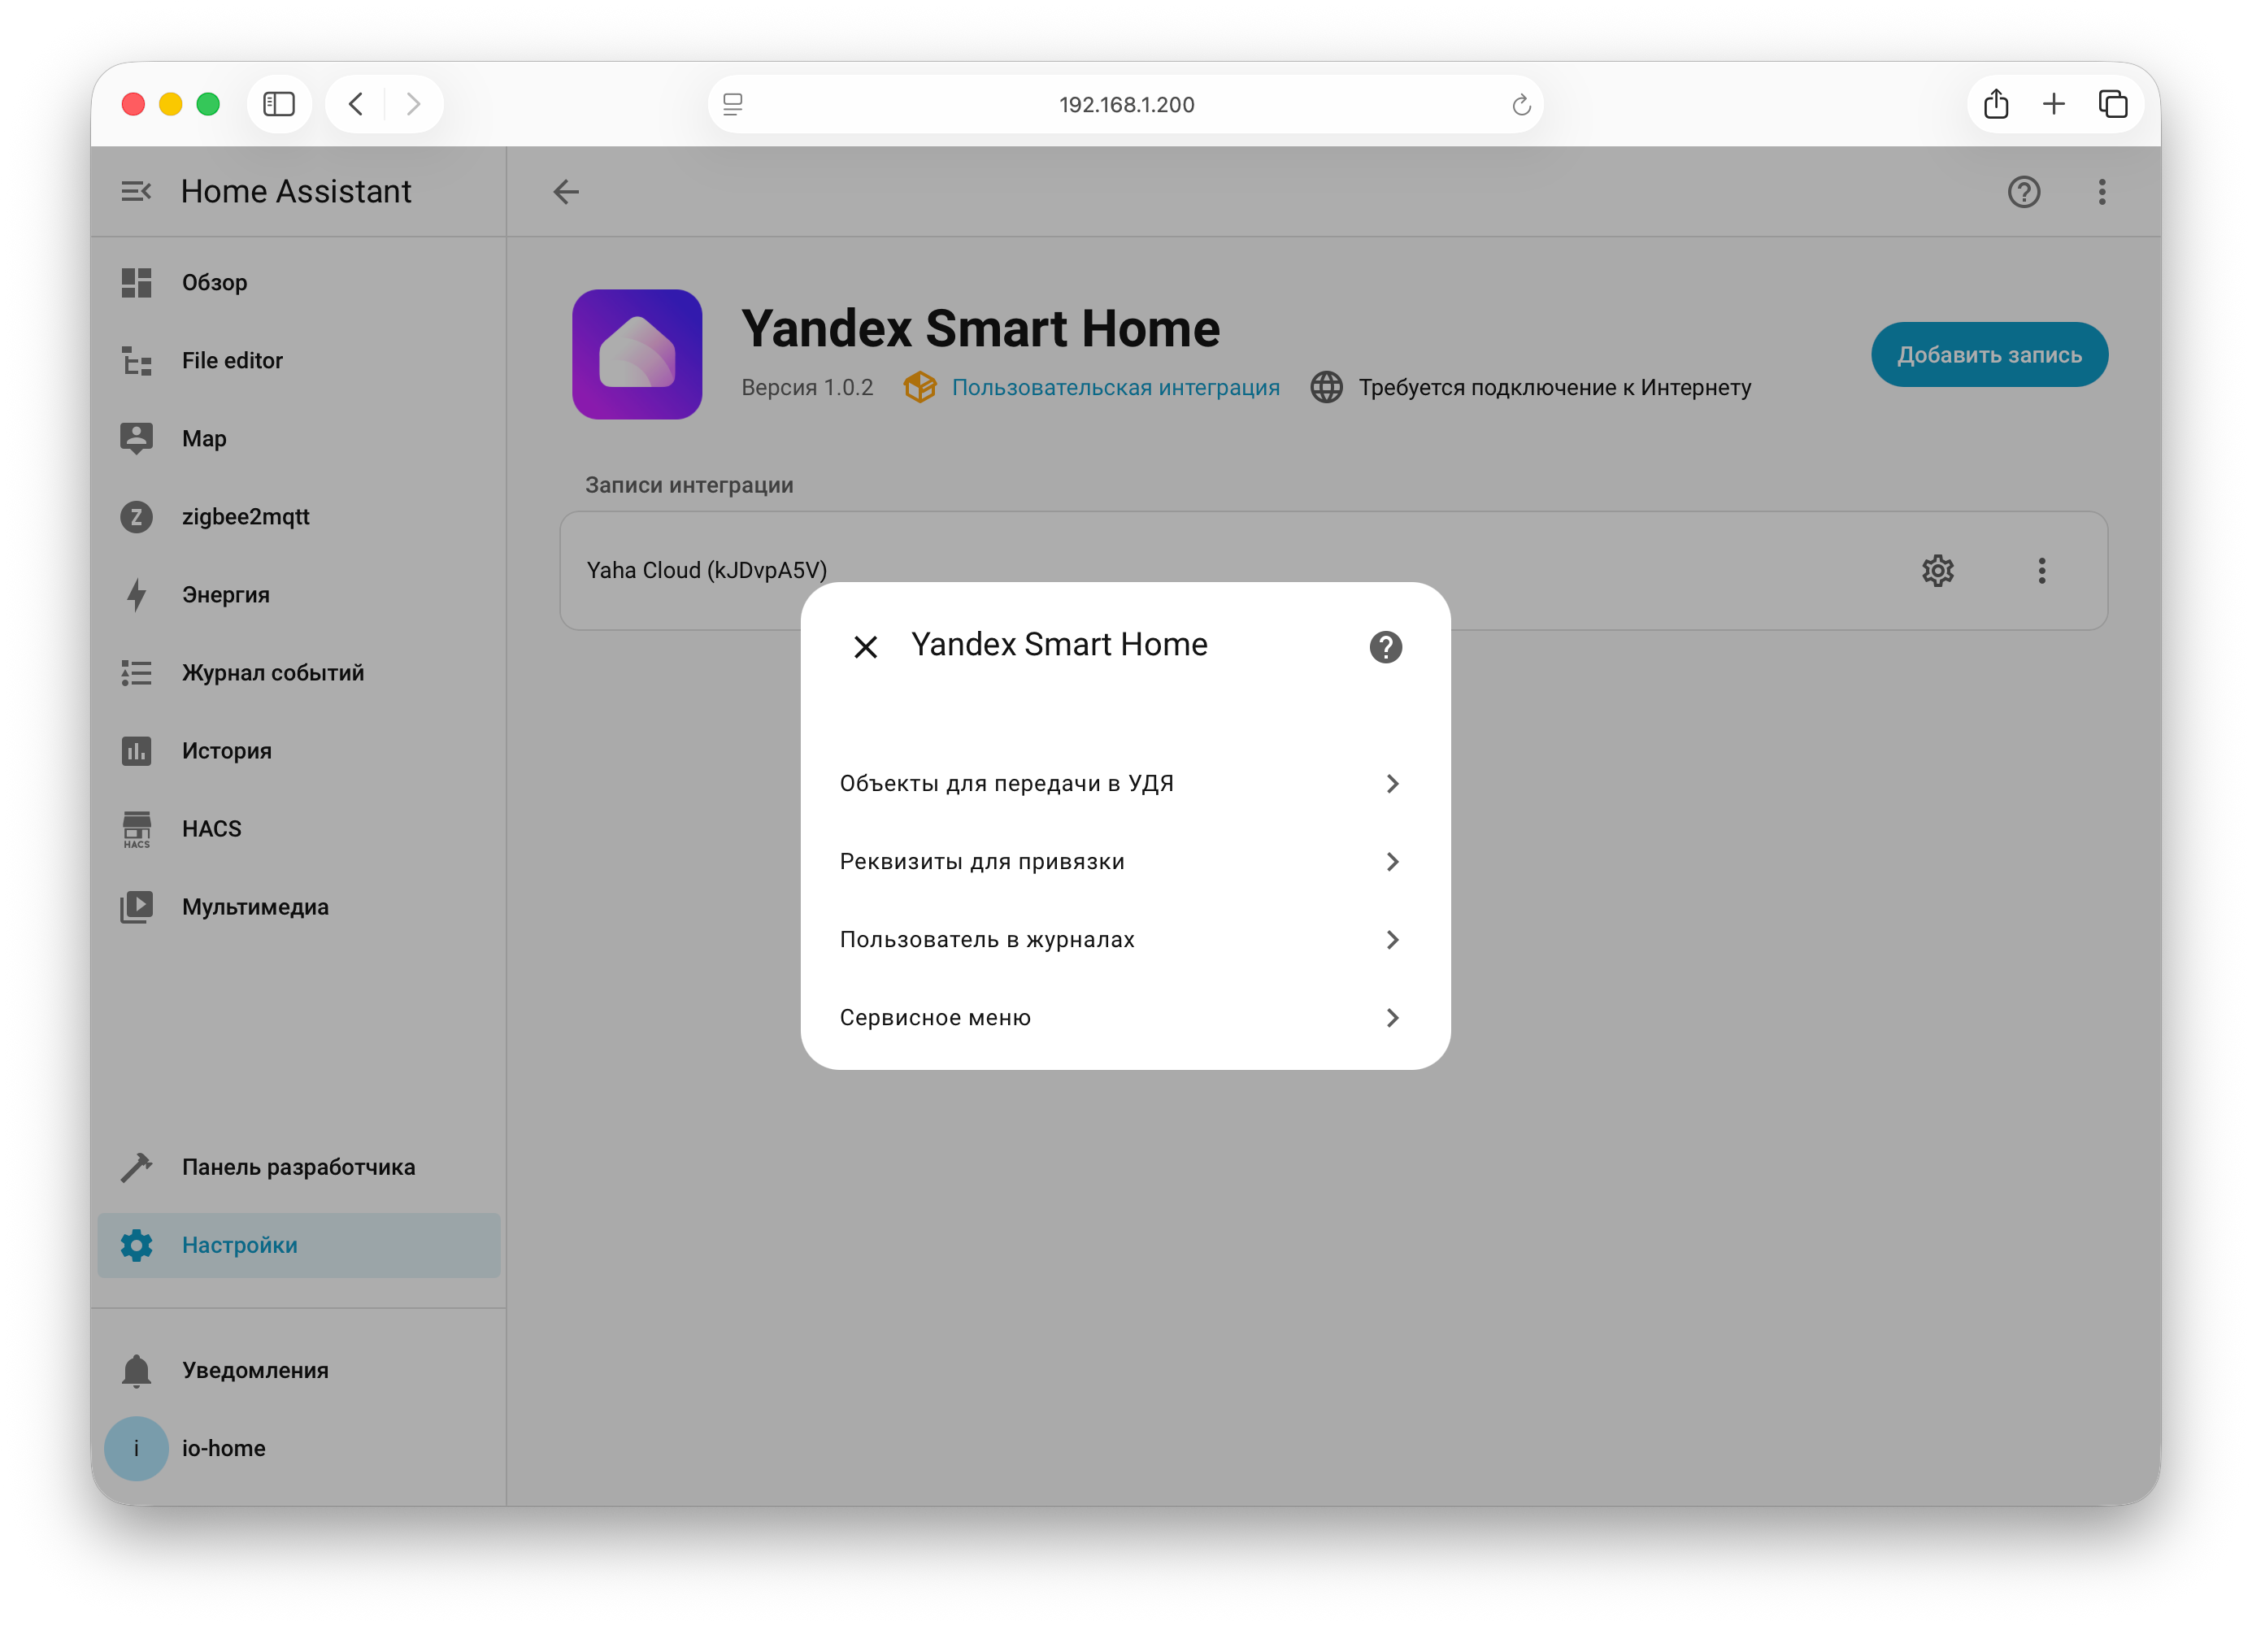Viewport: 2252px width, 1626px height.
Task: Open the Уведомления bell icon
Action: [136, 1370]
